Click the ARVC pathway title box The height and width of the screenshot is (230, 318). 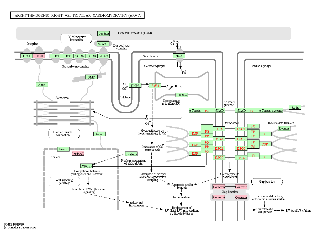(x=77, y=15)
